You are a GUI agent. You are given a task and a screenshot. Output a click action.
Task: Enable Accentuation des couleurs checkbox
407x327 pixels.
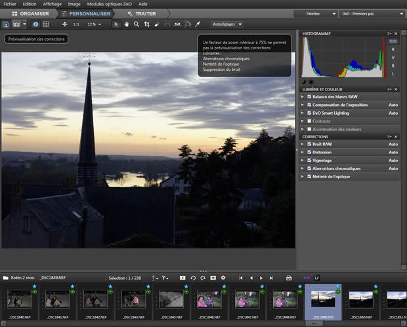click(x=309, y=129)
